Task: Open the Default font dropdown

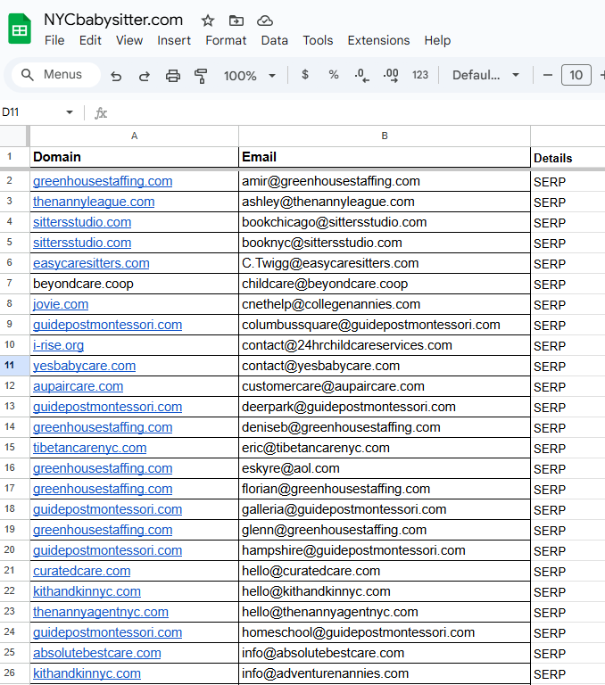Action: coord(485,75)
